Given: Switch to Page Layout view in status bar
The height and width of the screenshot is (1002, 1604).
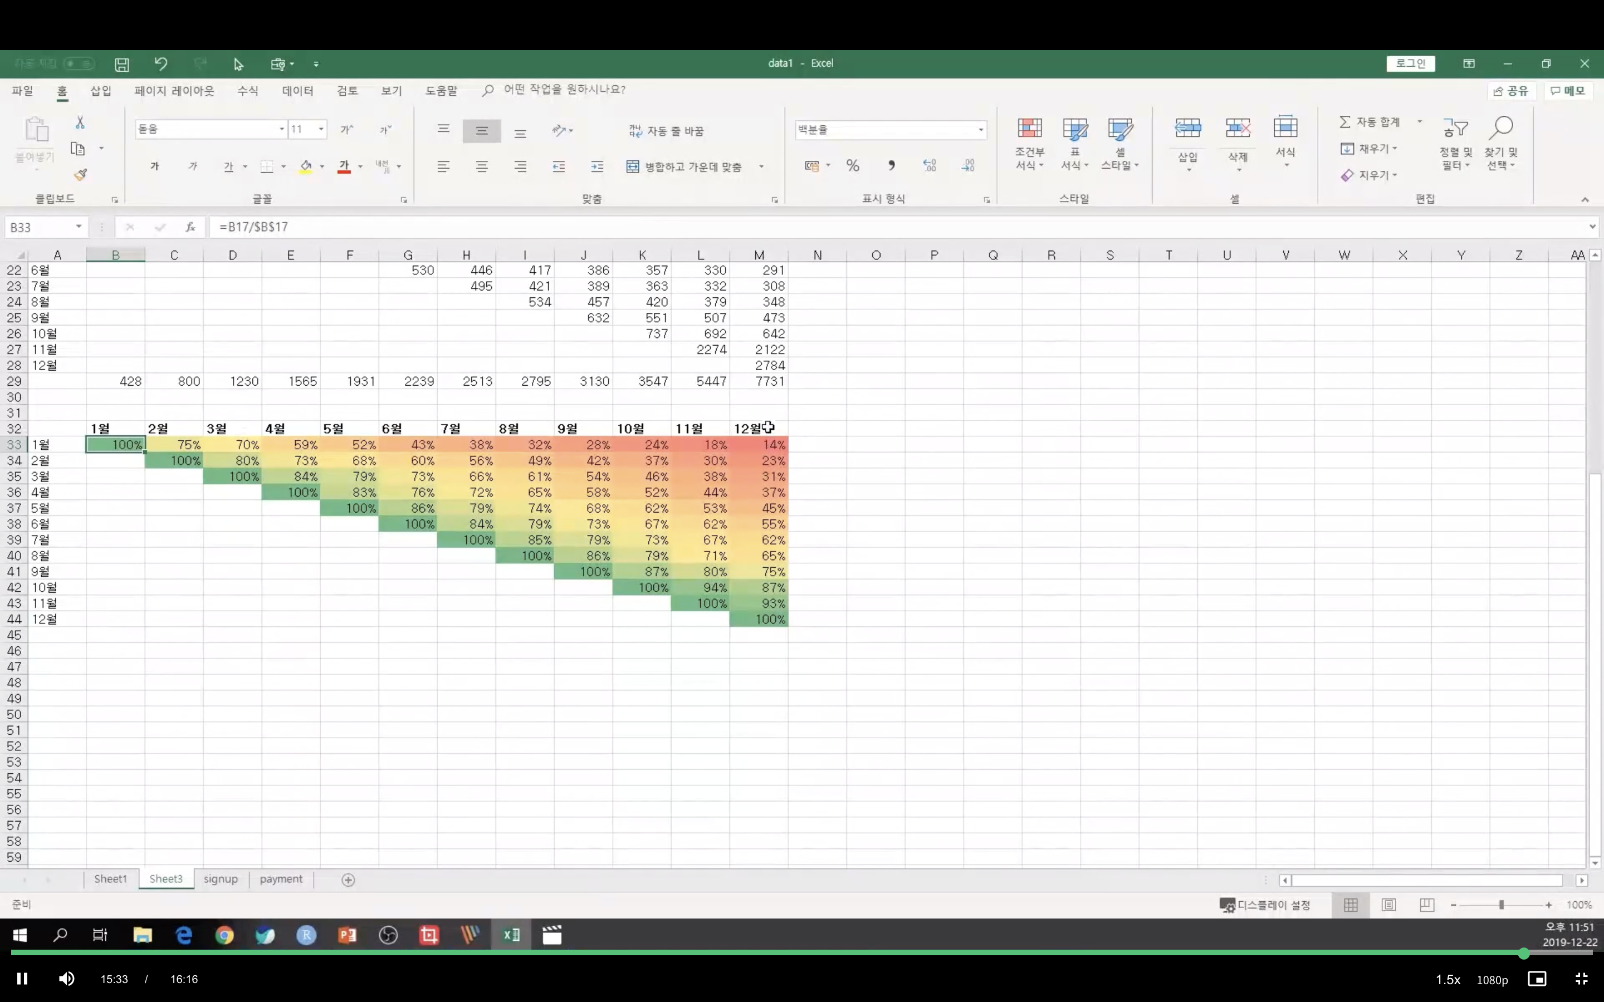Looking at the screenshot, I should 1388,905.
